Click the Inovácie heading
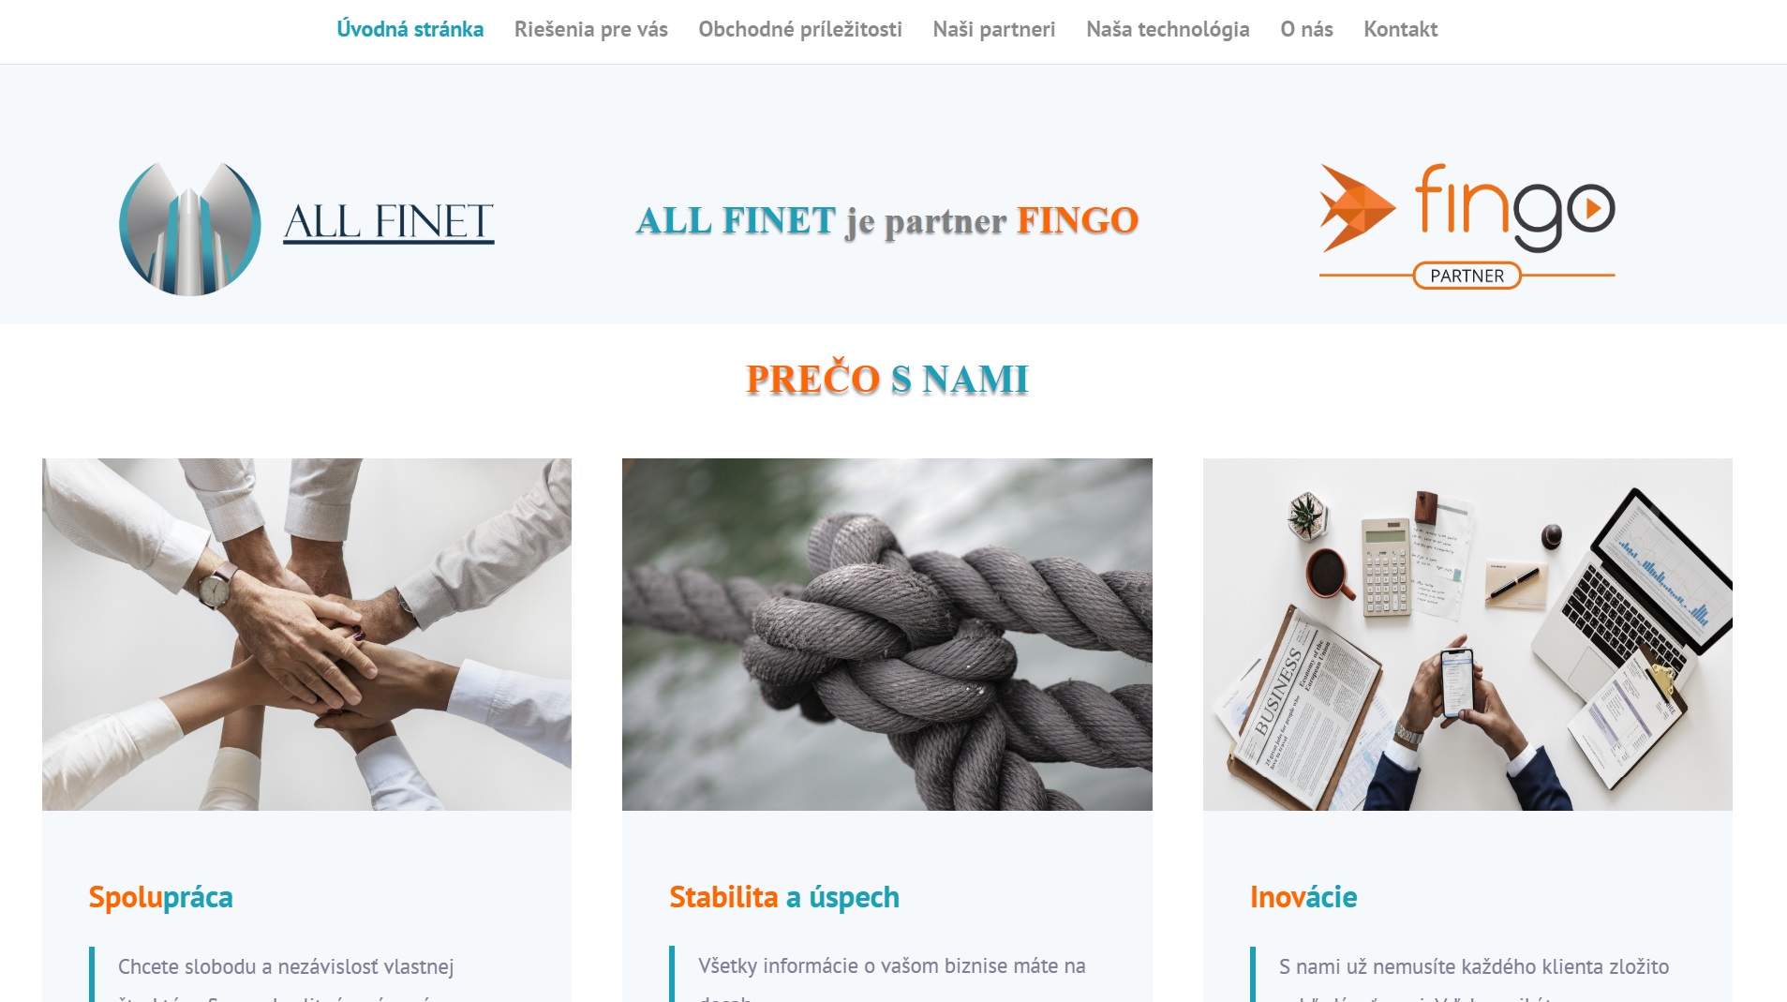This screenshot has height=1002, width=1787. pos(1303,898)
